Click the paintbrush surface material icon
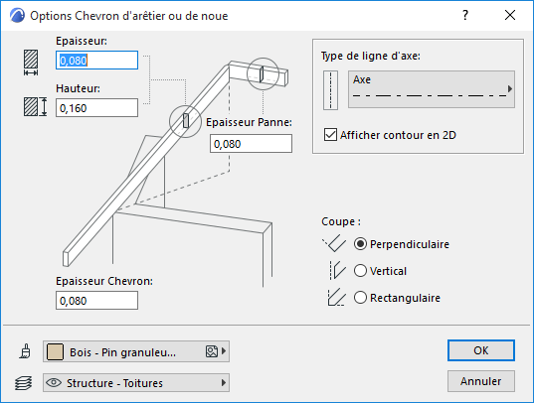Viewport: 534px width, 403px height. point(25,351)
